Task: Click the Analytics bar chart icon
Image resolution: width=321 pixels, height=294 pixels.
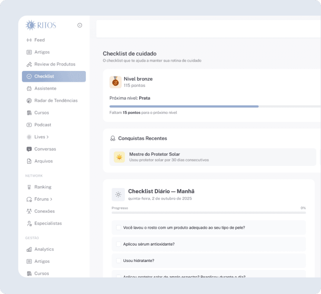Action: click(x=29, y=249)
